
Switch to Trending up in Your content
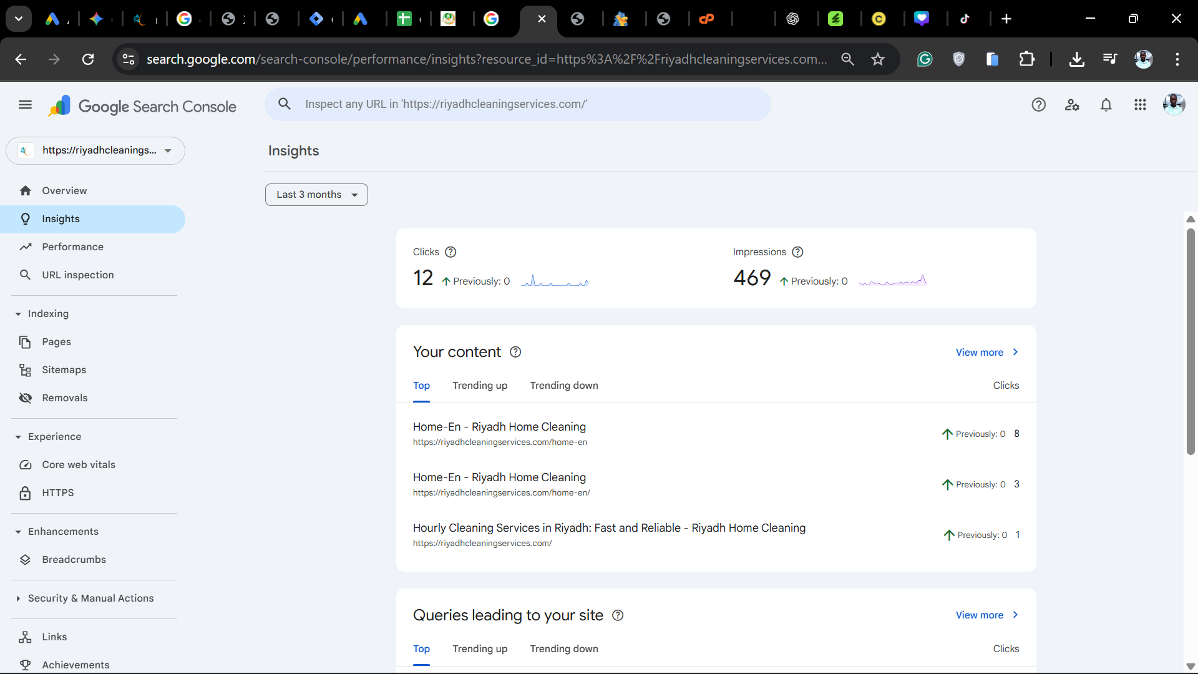pyautogui.click(x=480, y=386)
